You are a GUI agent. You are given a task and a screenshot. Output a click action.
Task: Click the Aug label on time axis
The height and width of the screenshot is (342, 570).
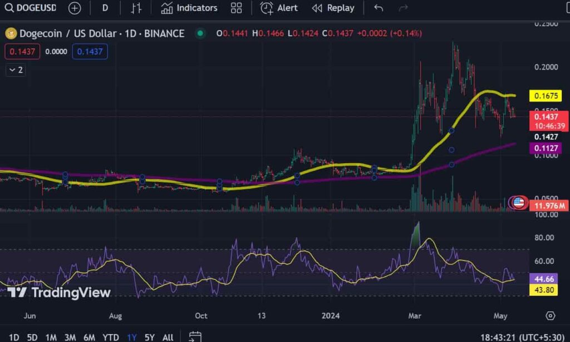pyautogui.click(x=115, y=316)
